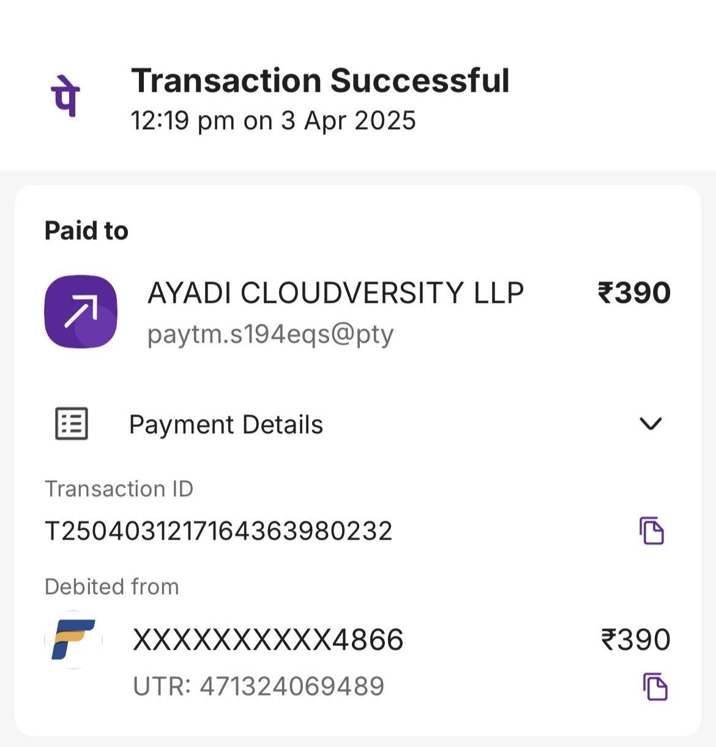Collapse Payment Details with the chevron arrow

pyautogui.click(x=650, y=423)
